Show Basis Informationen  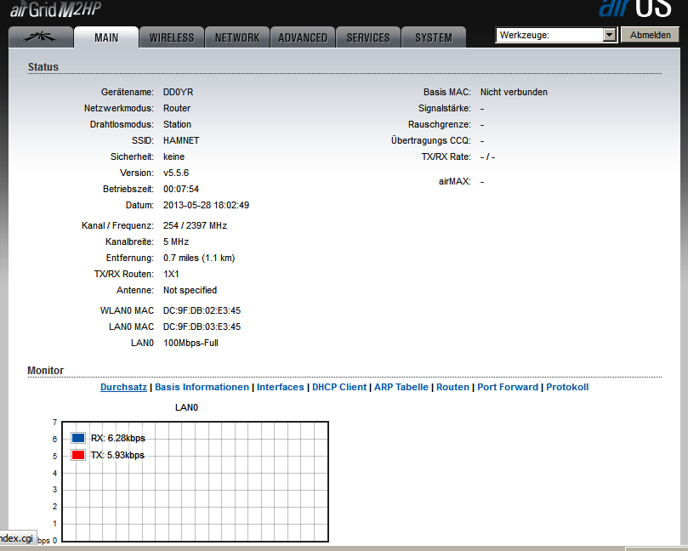[x=202, y=387]
